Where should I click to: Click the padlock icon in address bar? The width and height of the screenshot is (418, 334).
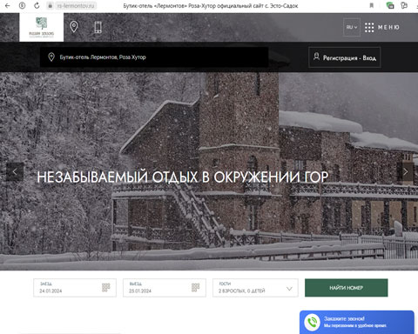point(51,6)
